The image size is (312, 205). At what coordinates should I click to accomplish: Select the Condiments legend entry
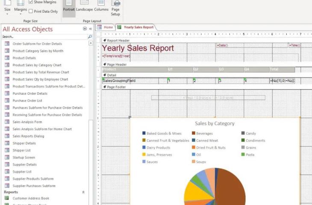(253, 141)
